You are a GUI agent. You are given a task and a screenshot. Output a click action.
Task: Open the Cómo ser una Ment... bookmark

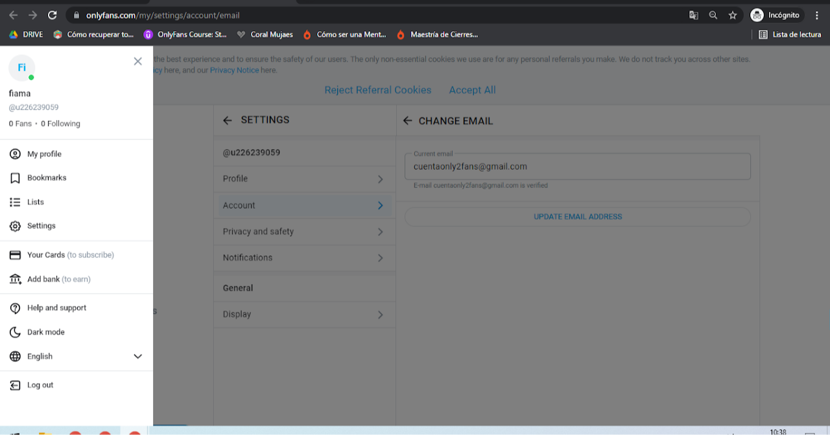tap(344, 34)
